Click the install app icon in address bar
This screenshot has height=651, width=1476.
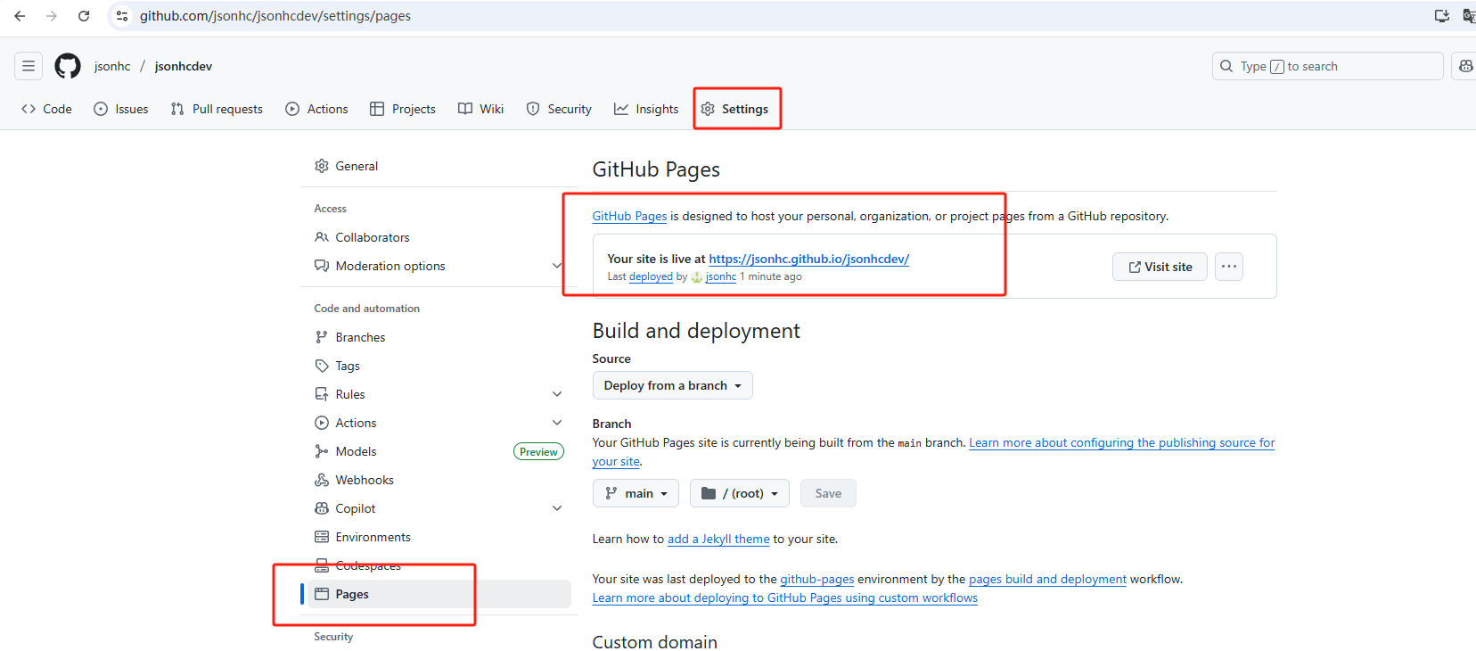(x=1441, y=16)
